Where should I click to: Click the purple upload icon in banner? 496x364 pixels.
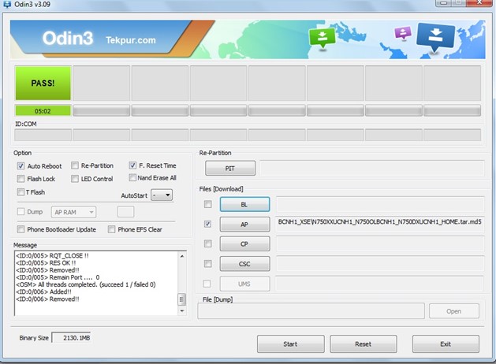click(x=404, y=33)
